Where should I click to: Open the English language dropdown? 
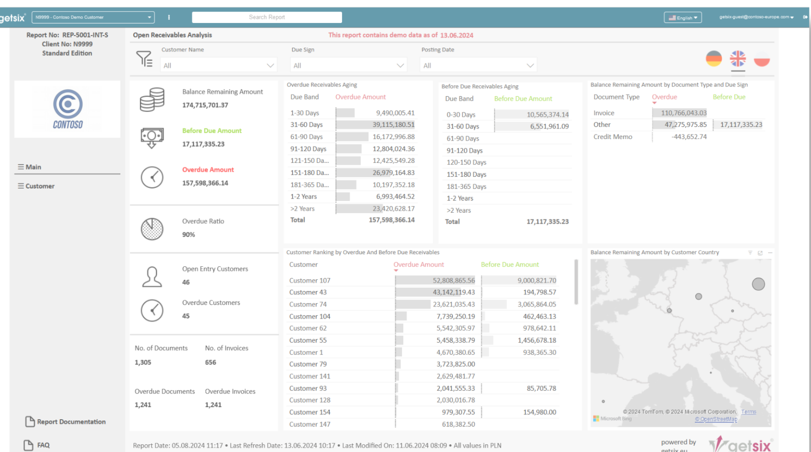(x=683, y=18)
